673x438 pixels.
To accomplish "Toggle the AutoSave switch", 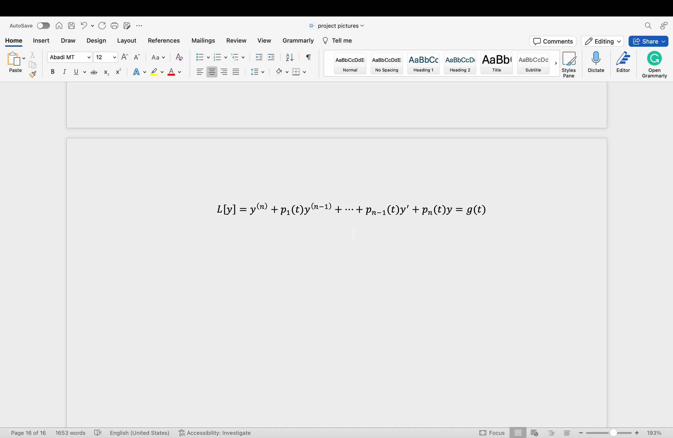I will tap(43, 26).
